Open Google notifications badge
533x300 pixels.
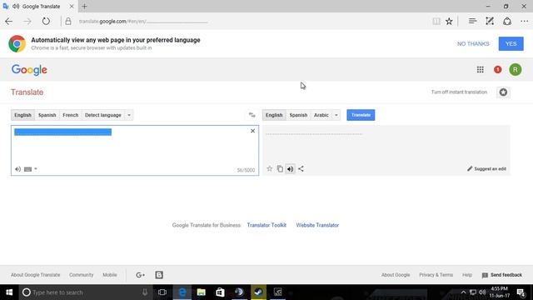coord(498,70)
